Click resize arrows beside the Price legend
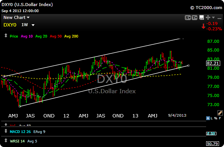This screenshot has width=224, height=147. pyautogui.click(x=6, y=36)
